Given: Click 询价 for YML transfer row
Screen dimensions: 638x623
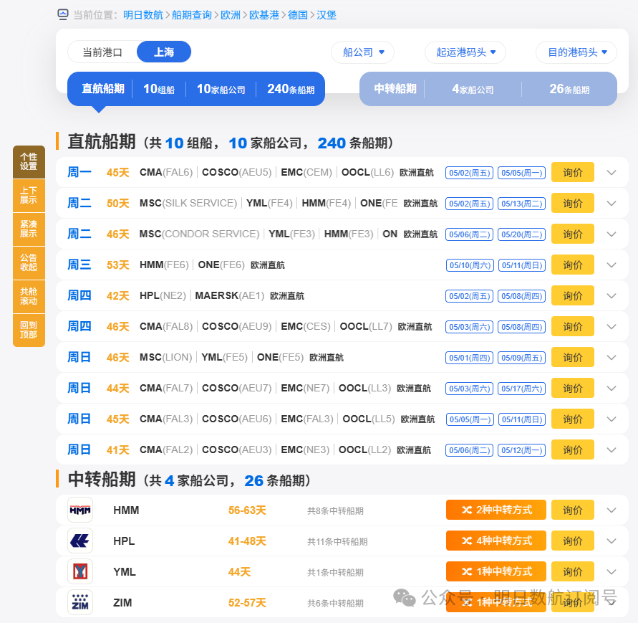Looking at the screenshot, I should [573, 571].
